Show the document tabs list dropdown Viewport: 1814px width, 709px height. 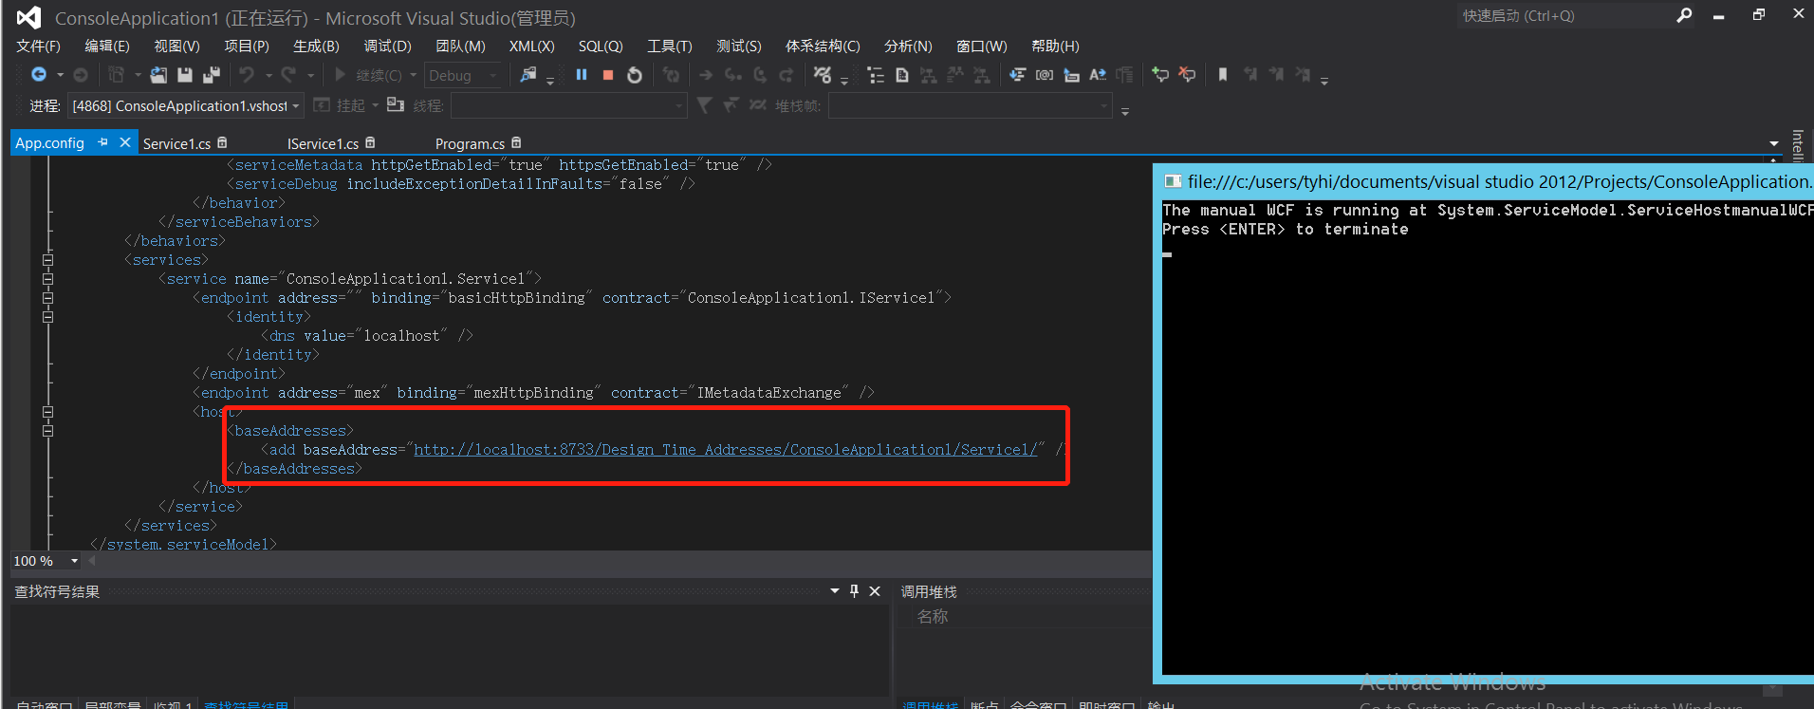(x=1774, y=143)
